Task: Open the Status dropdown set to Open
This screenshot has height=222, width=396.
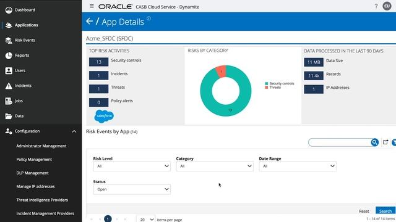Action: (132, 189)
